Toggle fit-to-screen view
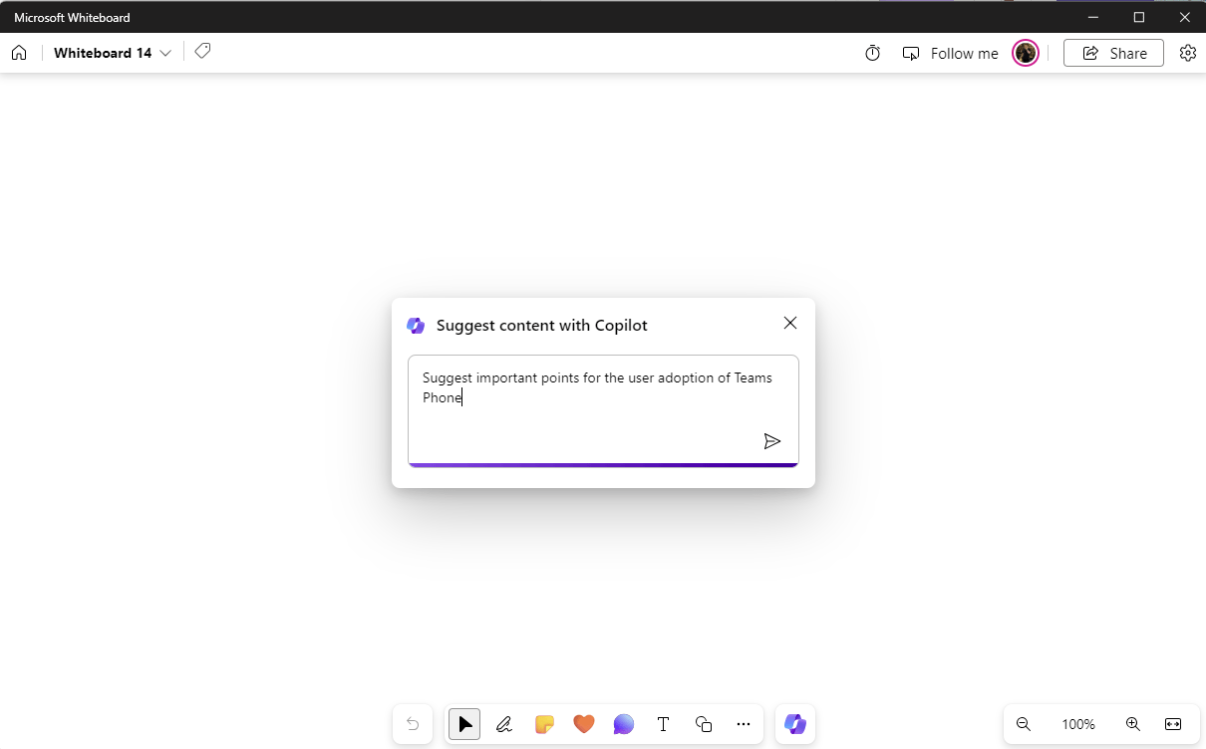Viewport: 1206px width, 749px height. pos(1173,724)
